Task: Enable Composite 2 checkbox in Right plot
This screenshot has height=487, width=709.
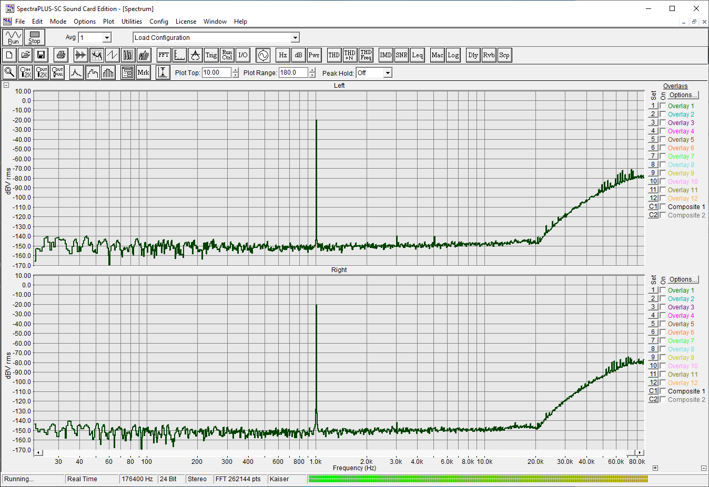Action: (663, 400)
